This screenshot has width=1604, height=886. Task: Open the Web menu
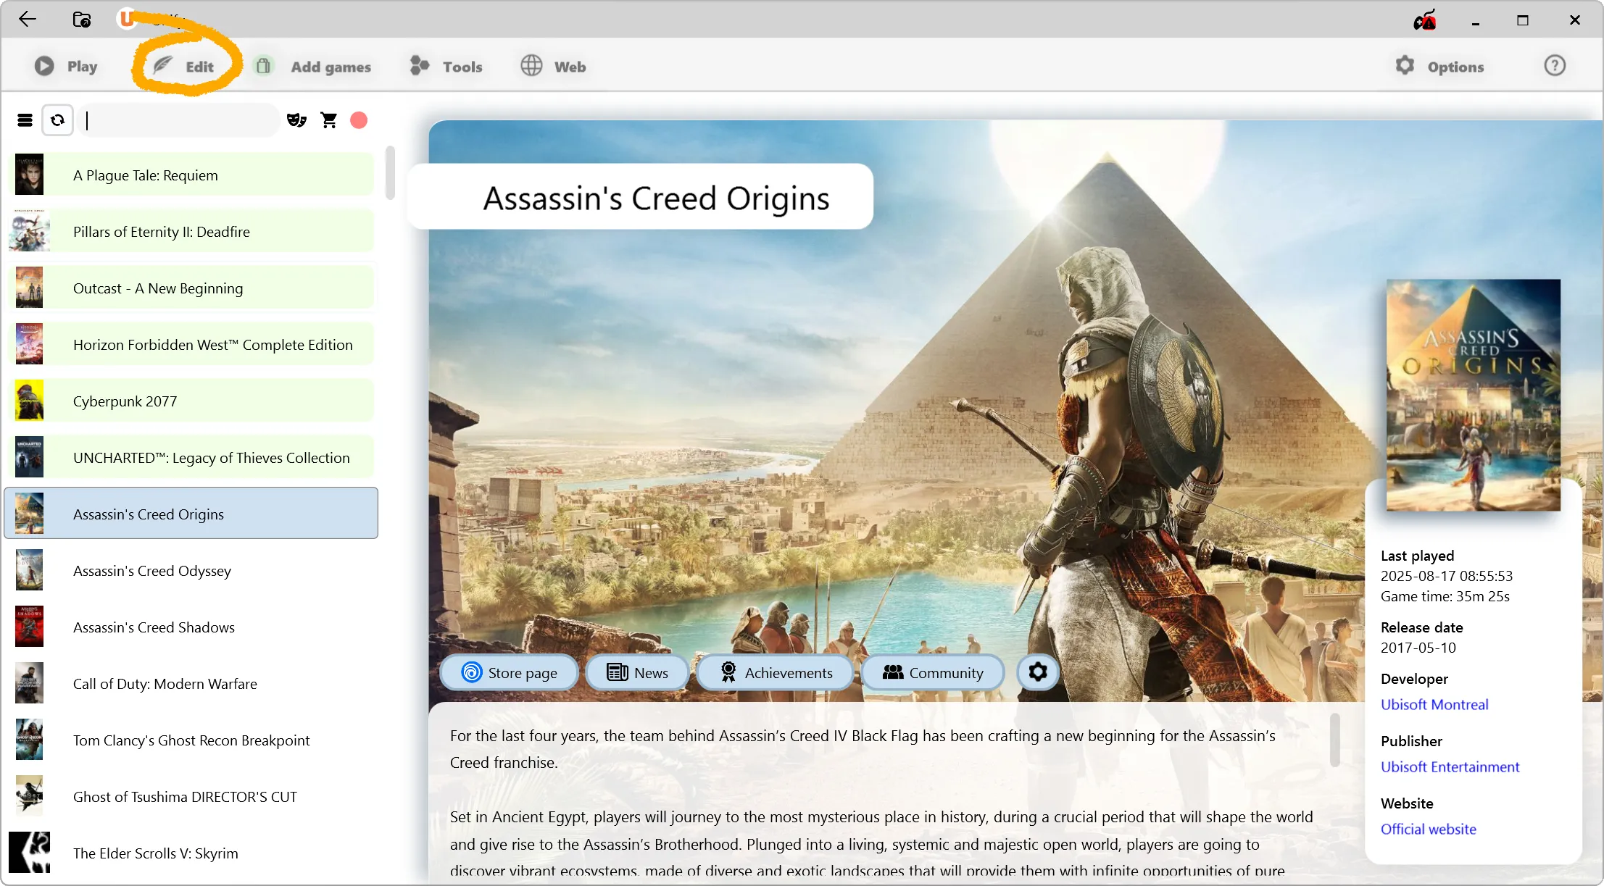tap(553, 67)
